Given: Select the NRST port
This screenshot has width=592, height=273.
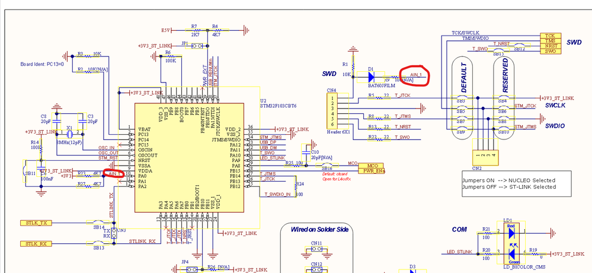Looking at the screenshot, I should [x=550, y=46].
